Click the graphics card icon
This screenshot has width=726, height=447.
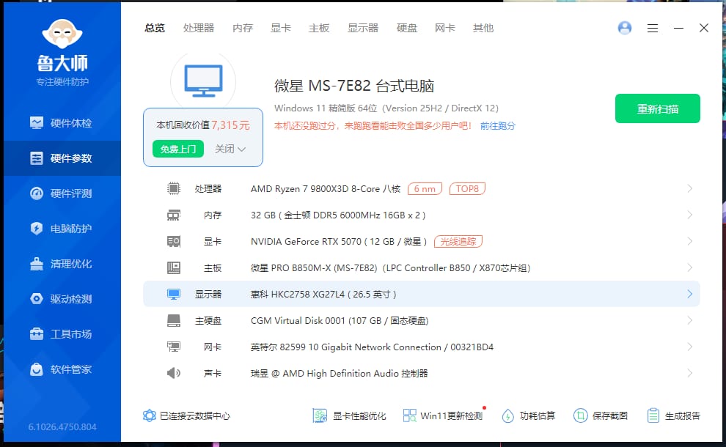point(174,242)
